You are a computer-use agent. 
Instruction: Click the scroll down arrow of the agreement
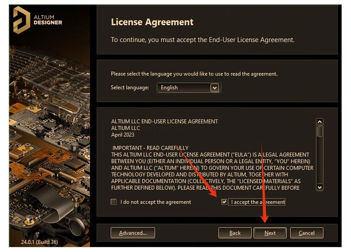pyautogui.click(x=320, y=187)
